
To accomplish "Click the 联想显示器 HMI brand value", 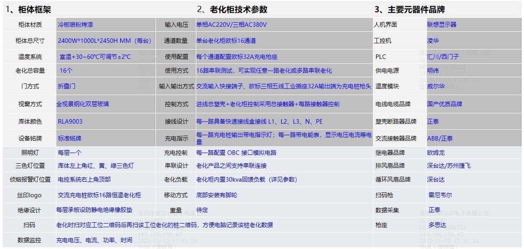I will (x=442, y=25).
